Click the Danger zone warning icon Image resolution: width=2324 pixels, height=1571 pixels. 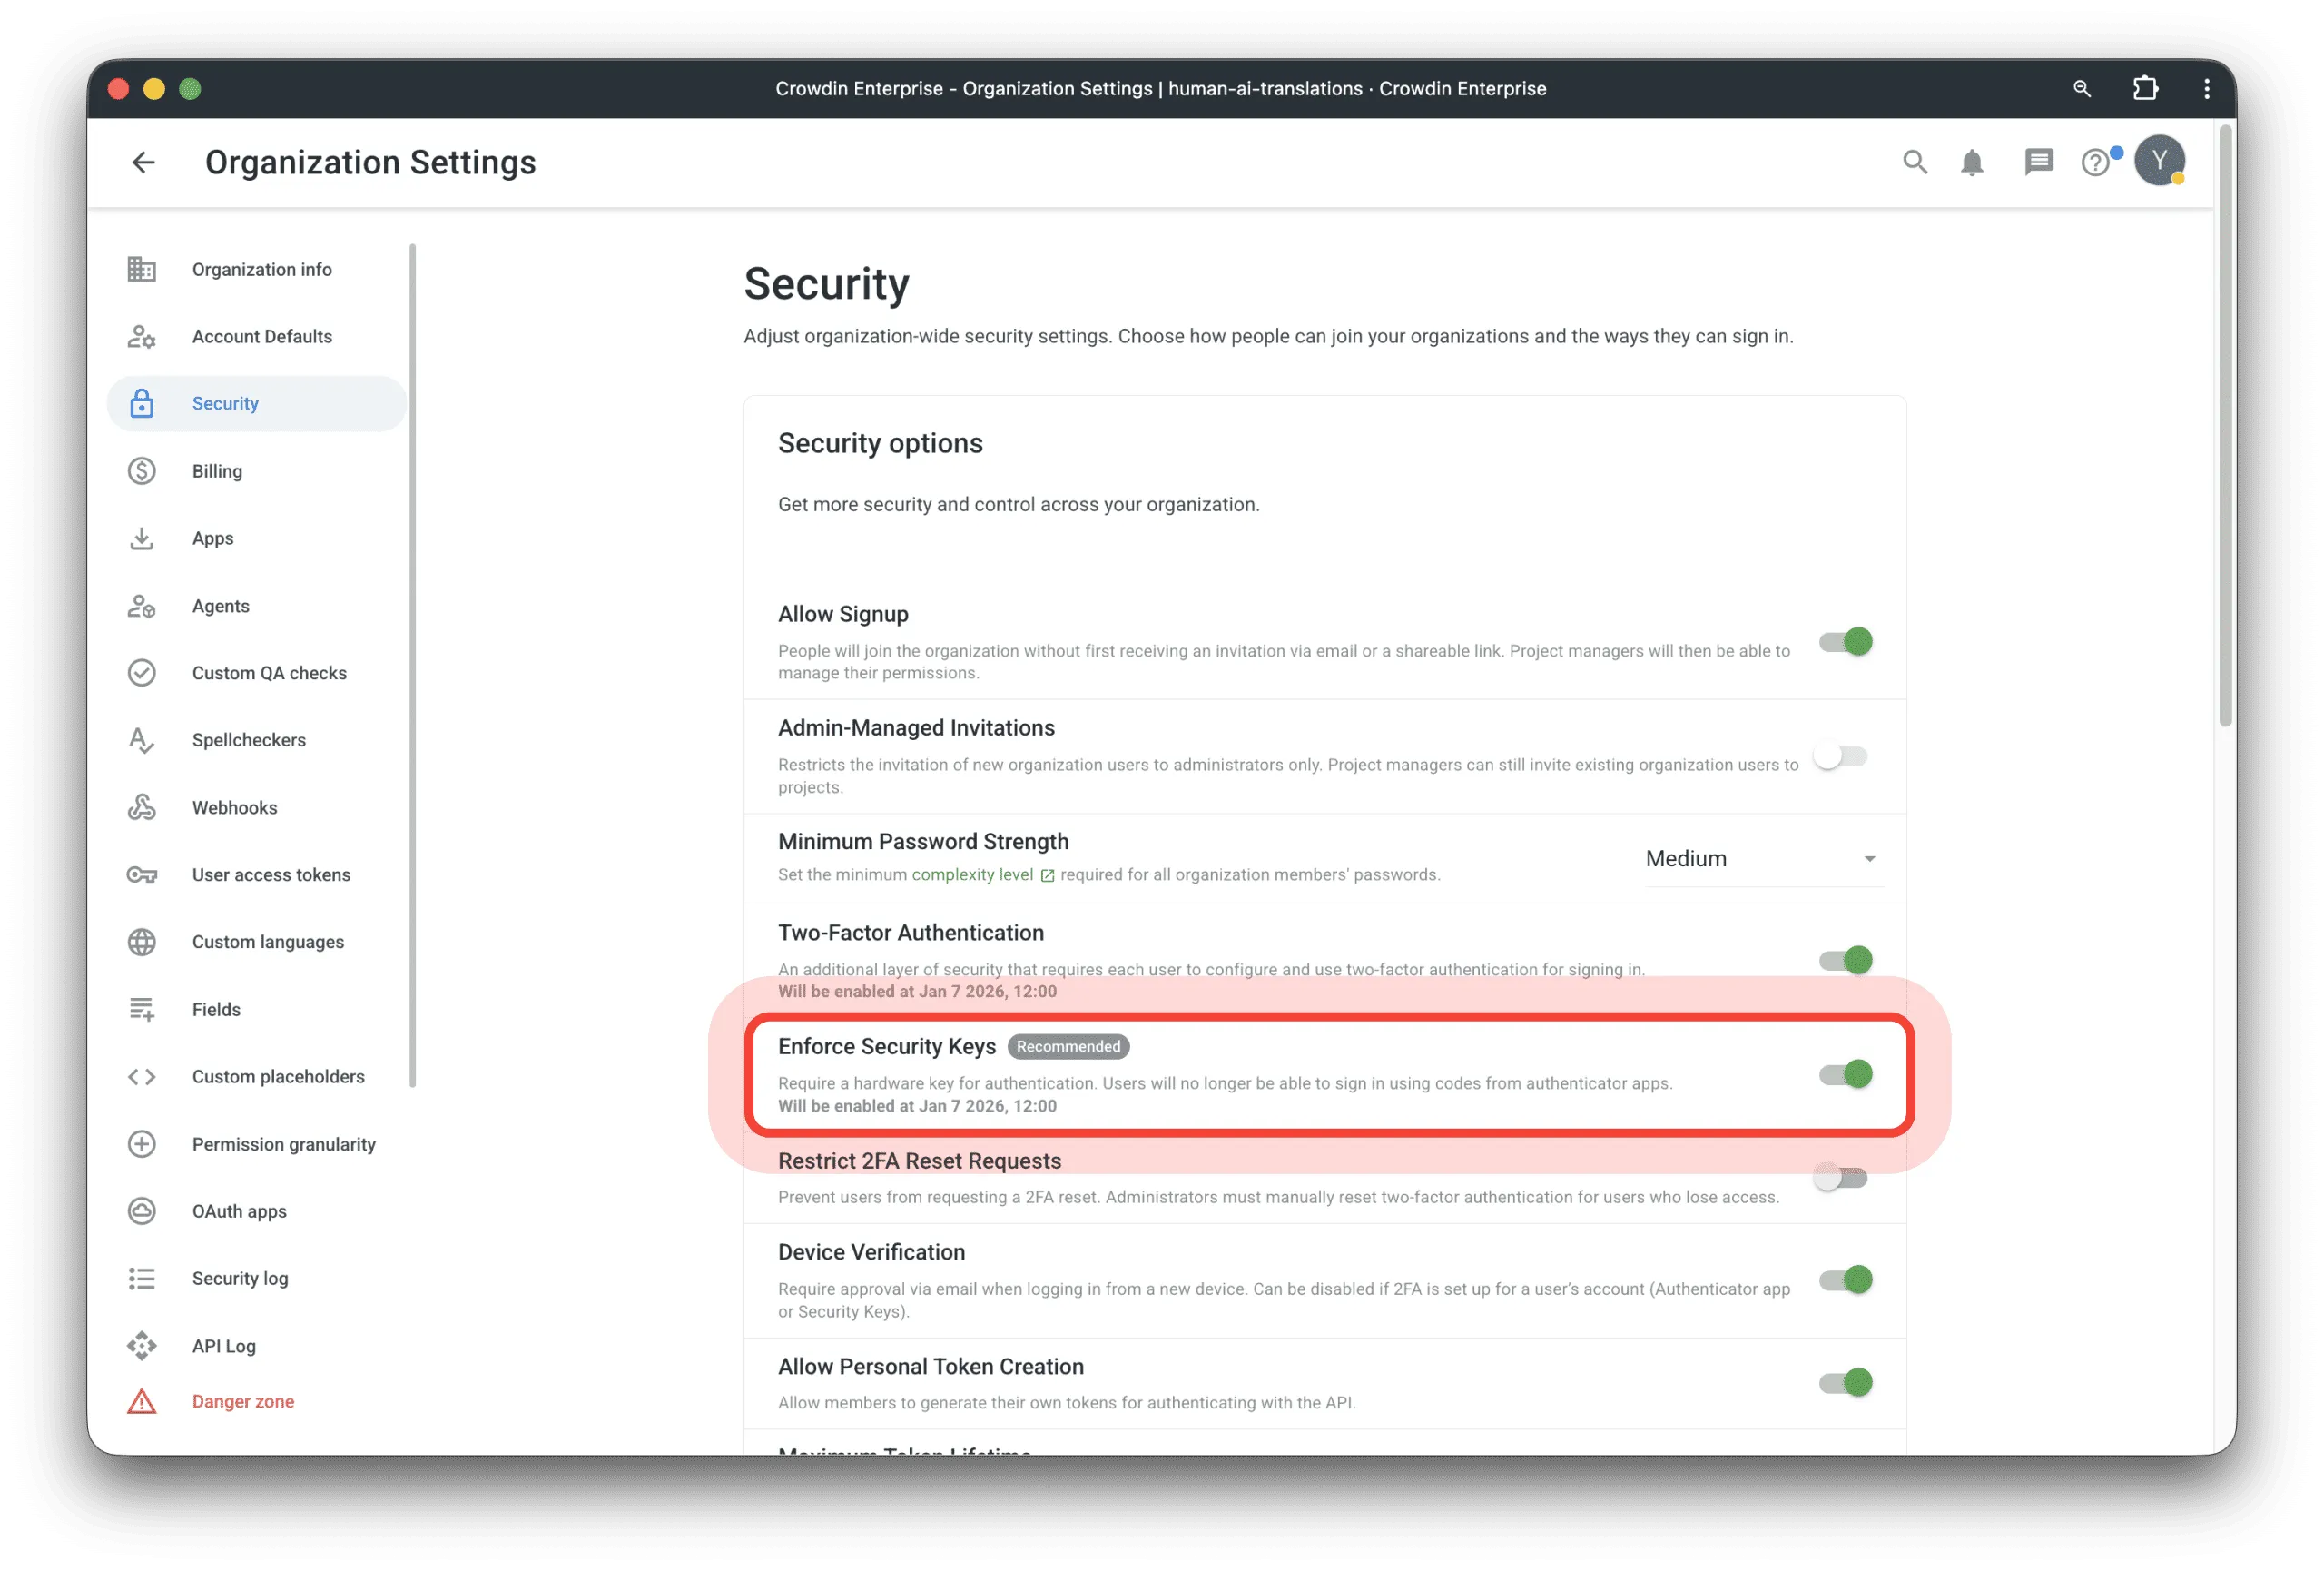(x=142, y=1401)
